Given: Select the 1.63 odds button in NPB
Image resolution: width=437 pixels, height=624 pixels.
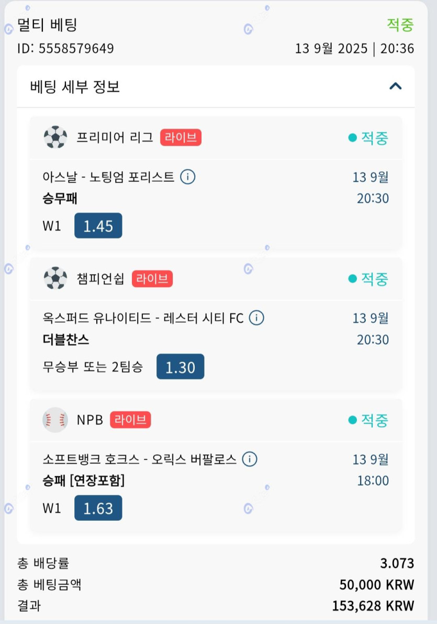Looking at the screenshot, I should pyautogui.click(x=98, y=508).
